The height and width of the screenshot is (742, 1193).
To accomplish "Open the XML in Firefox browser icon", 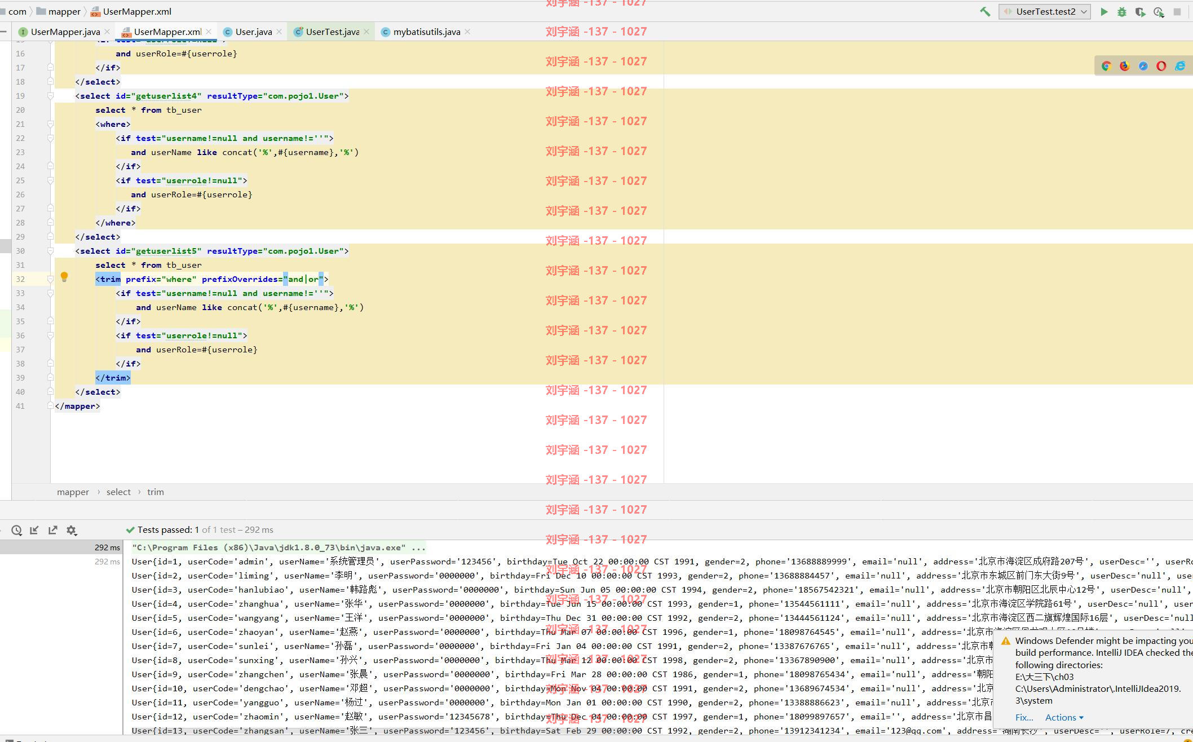I will (x=1125, y=66).
